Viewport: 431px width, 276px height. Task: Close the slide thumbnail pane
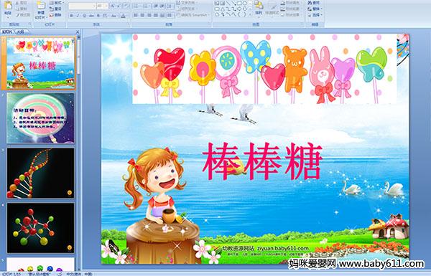click(78, 32)
